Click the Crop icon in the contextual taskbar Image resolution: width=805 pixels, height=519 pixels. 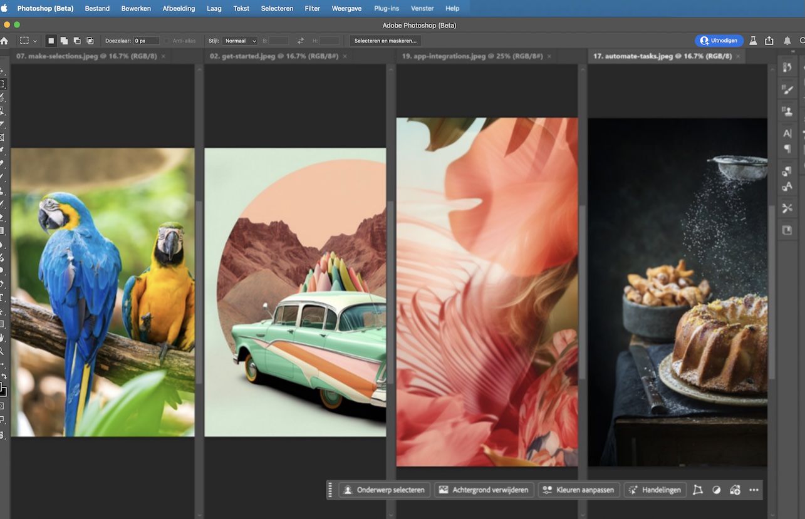pos(697,490)
